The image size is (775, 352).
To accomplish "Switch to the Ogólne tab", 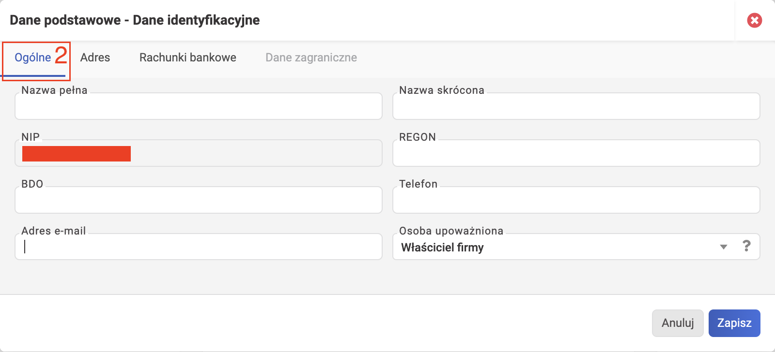I will point(33,58).
